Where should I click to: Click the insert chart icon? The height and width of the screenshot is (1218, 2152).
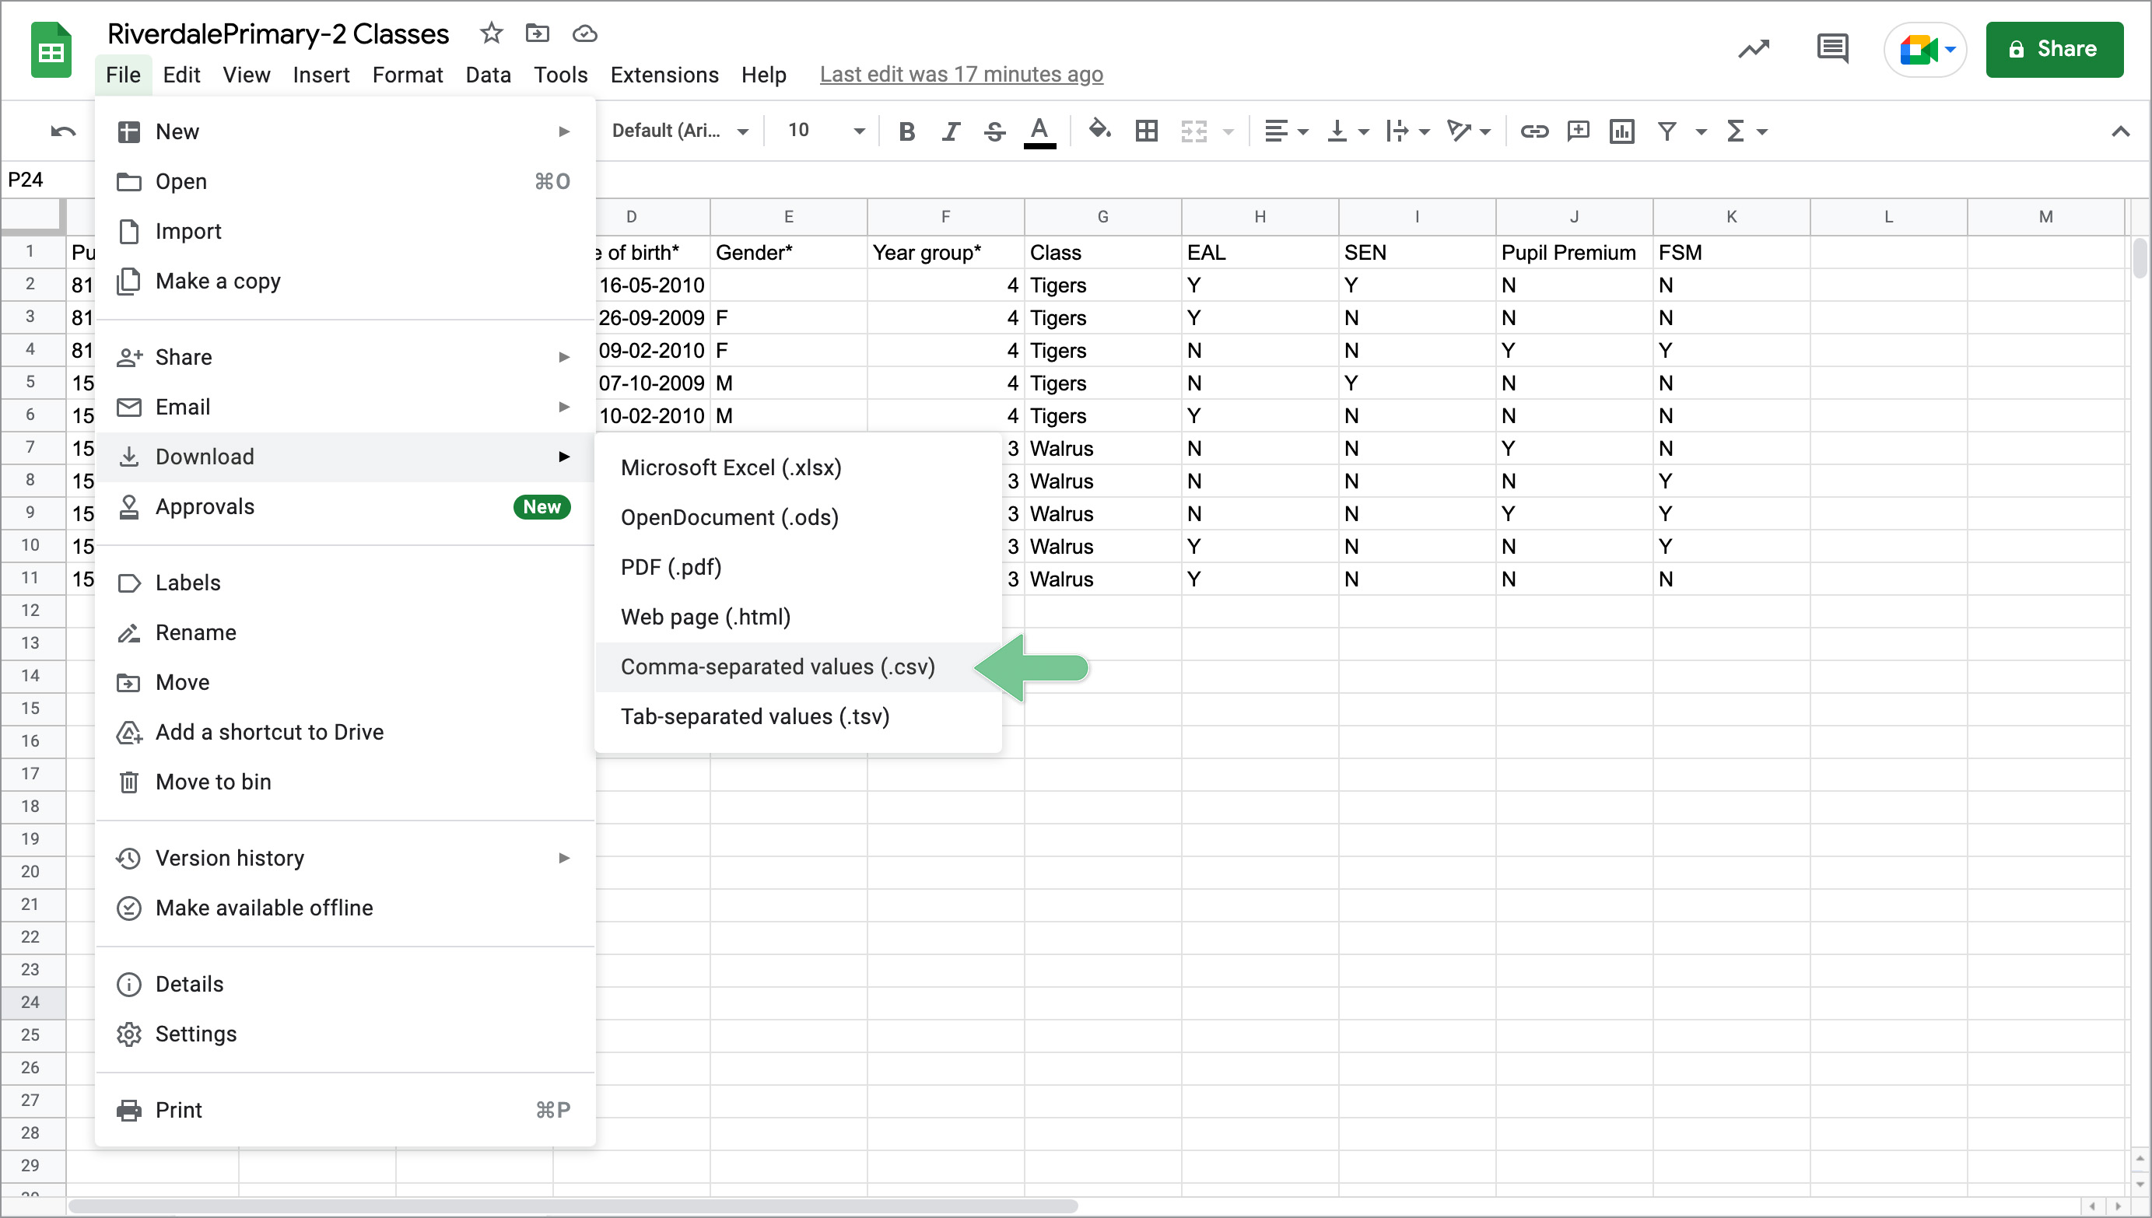[1621, 131]
